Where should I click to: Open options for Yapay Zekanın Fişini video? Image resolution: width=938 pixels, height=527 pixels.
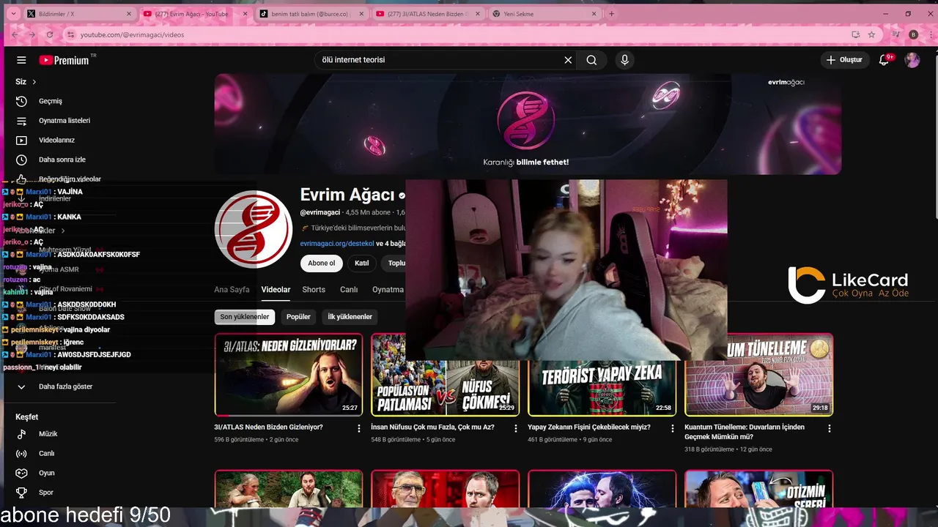pyautogui.click(x=673, y=428)
